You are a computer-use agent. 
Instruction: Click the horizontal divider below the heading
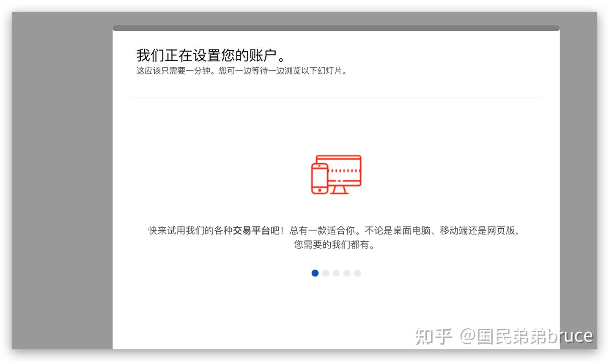336,98
